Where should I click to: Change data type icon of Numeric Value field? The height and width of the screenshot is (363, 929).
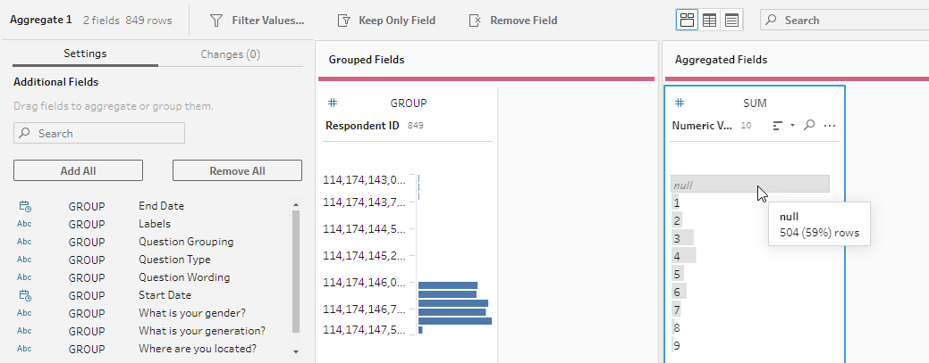(x=680, y=103)
